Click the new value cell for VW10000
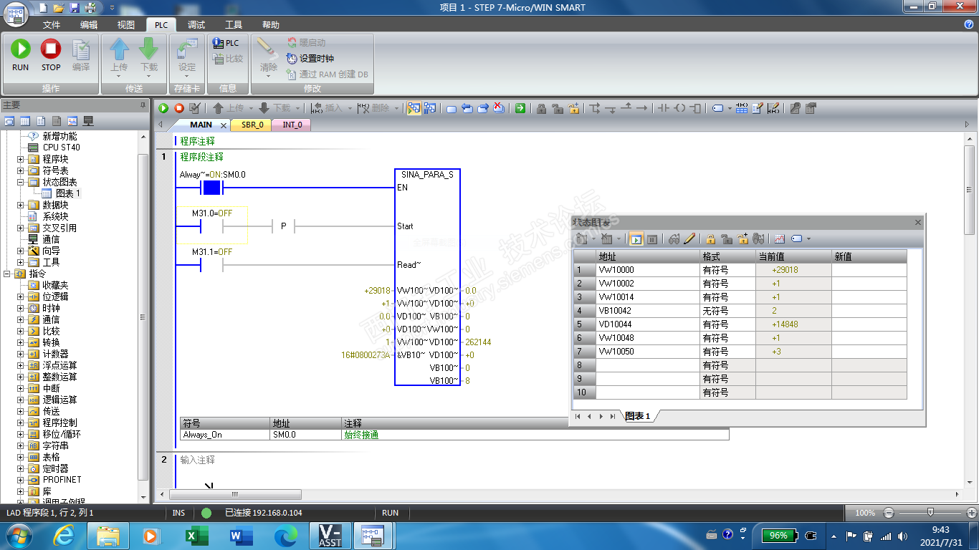The image size is (979, 550). pyautogui.click(x=869, y=270)
